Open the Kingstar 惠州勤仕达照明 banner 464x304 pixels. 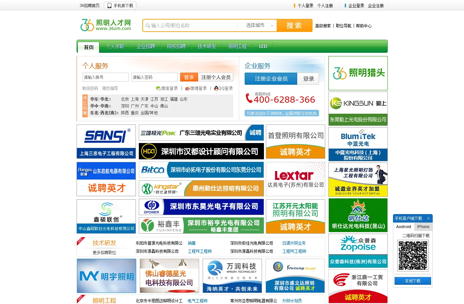coord(201,188)
